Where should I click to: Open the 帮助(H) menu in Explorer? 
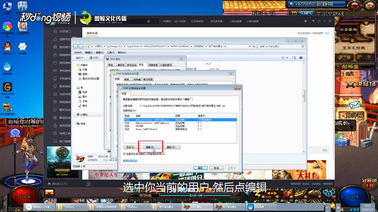(121, 52)
